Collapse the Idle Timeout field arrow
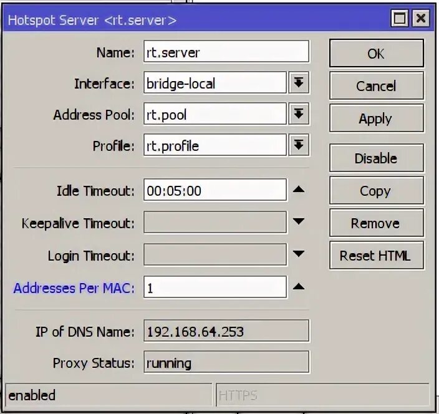The height and width of the screenshot is (414, 439). 299,190
